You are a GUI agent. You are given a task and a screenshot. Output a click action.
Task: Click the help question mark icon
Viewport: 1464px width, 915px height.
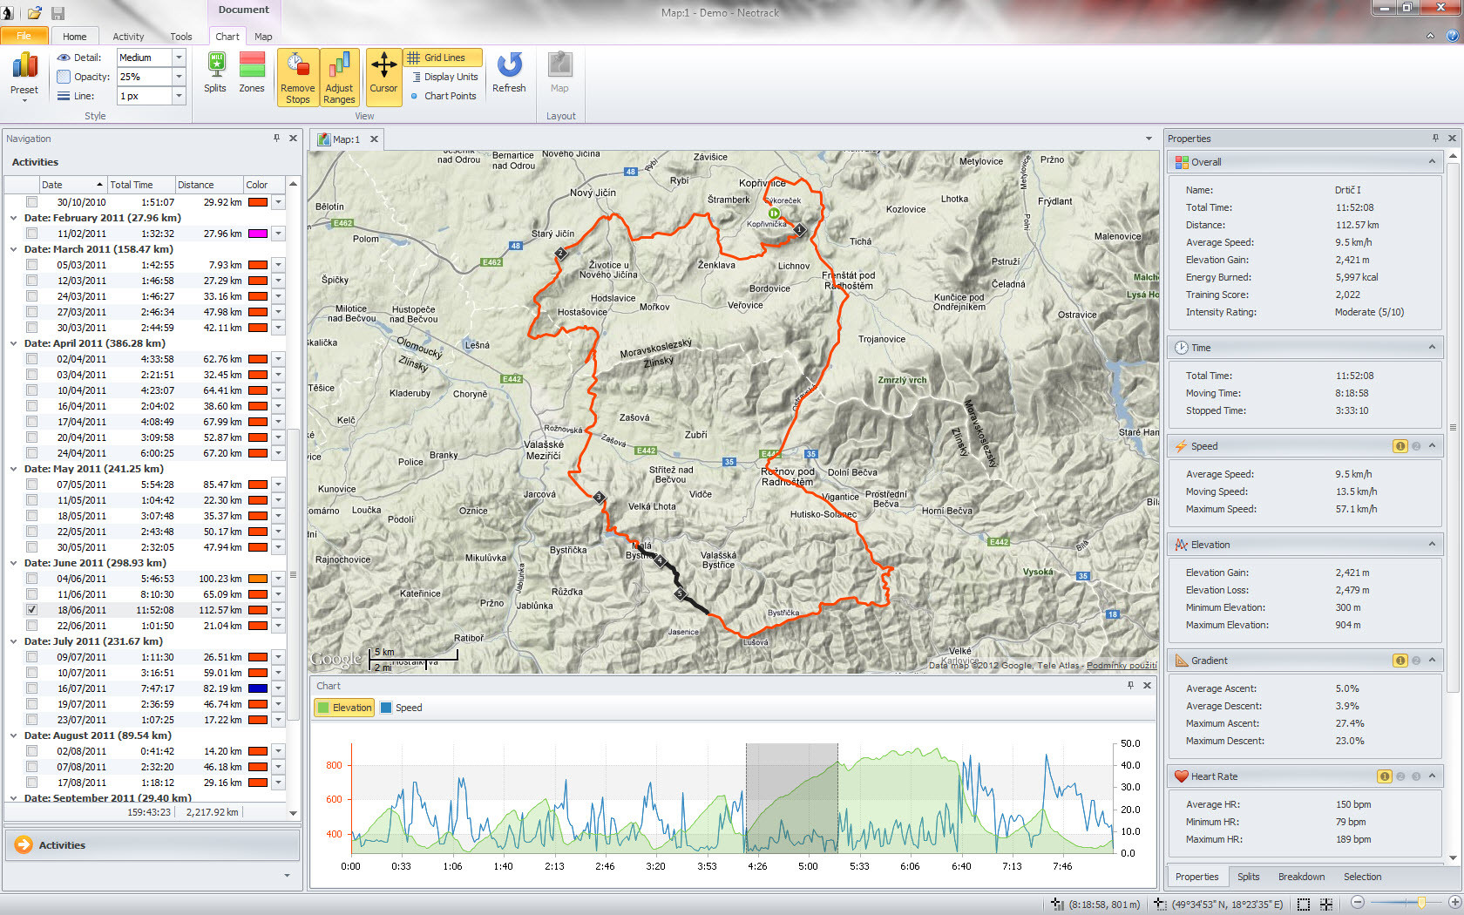click(1453, 36)
